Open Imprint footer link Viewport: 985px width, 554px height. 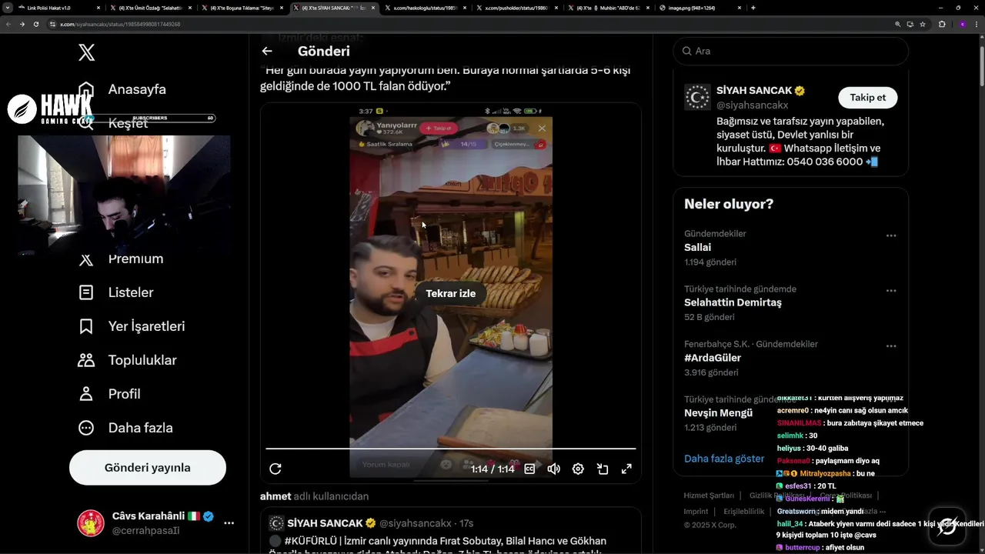pos(696,512)
